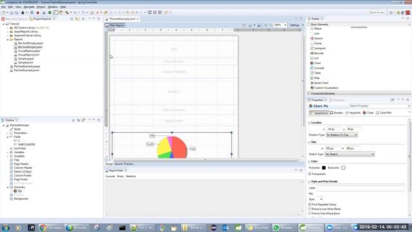The image size is (412, 232).
Task: Toggle the Print Repeated Values checkbox
Action: pyautogui.click(x=310, y=204)
